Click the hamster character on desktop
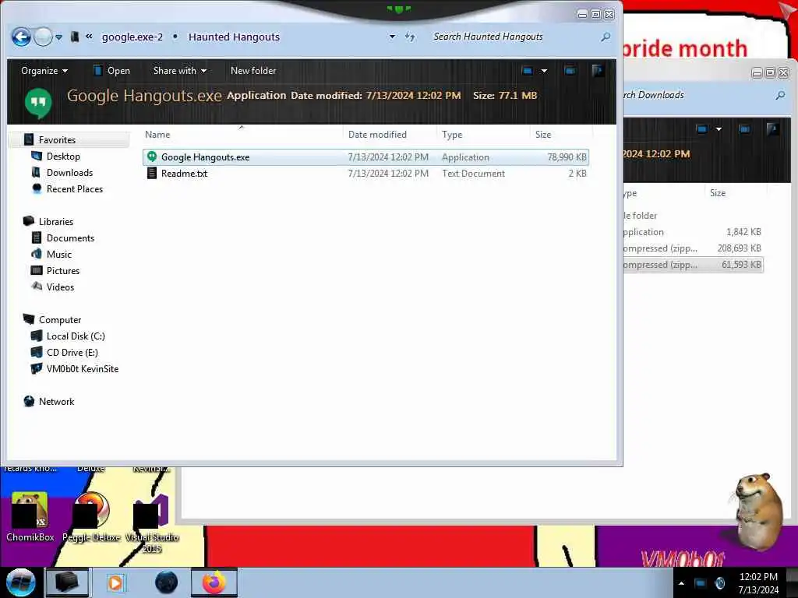Viewport: 798px width, 598px height. pos(760,511)
